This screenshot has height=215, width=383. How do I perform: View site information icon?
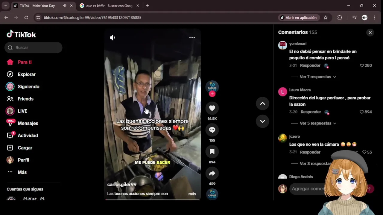38,18
